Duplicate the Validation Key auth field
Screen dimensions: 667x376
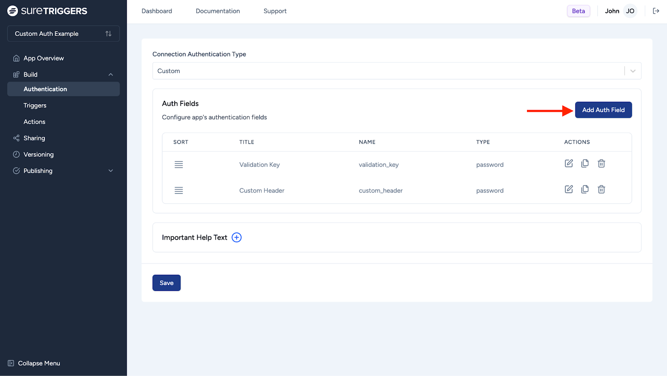click(x=585, y=163)
